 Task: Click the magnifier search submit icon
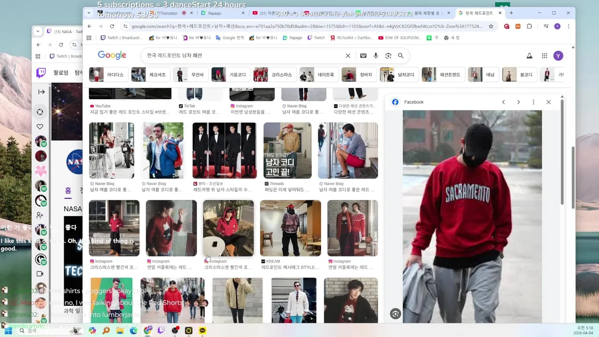click(x=401, y=56)
